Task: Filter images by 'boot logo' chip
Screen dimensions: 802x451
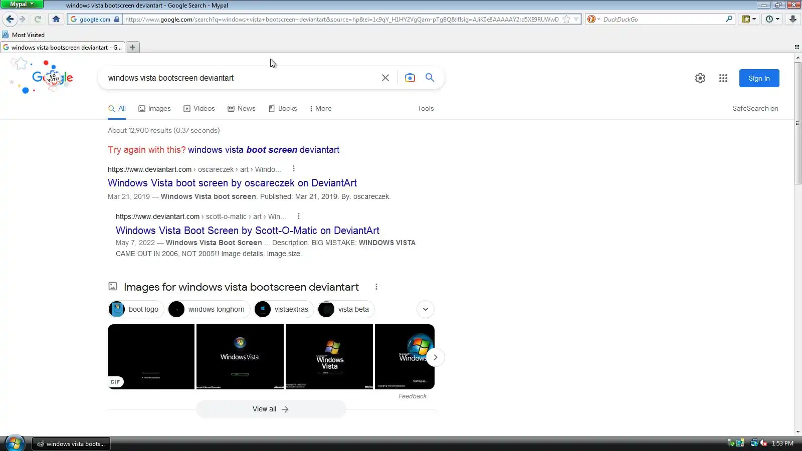Action: pyautogui.click(x=136, y=309)
